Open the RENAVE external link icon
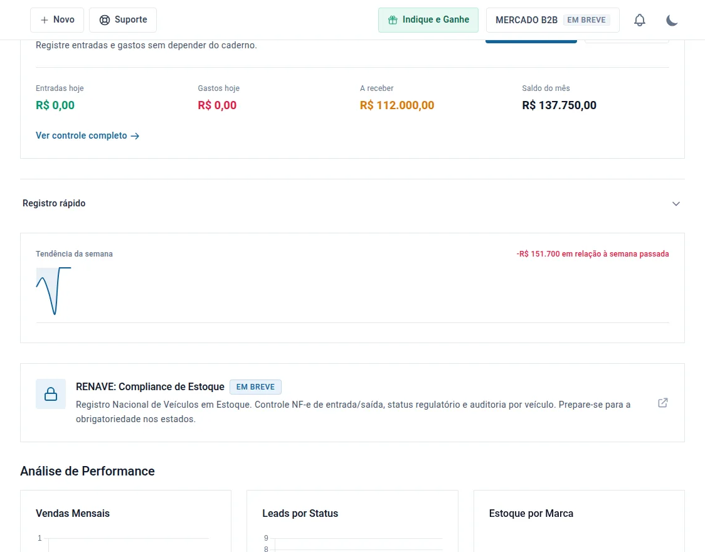This screenshot has height=552, width=705. pos(663,403)
